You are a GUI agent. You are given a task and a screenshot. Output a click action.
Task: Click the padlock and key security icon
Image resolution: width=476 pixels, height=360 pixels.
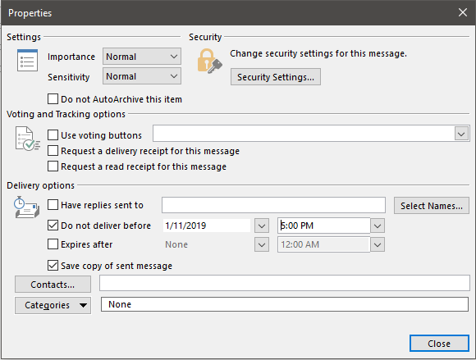tap(209, 61)
